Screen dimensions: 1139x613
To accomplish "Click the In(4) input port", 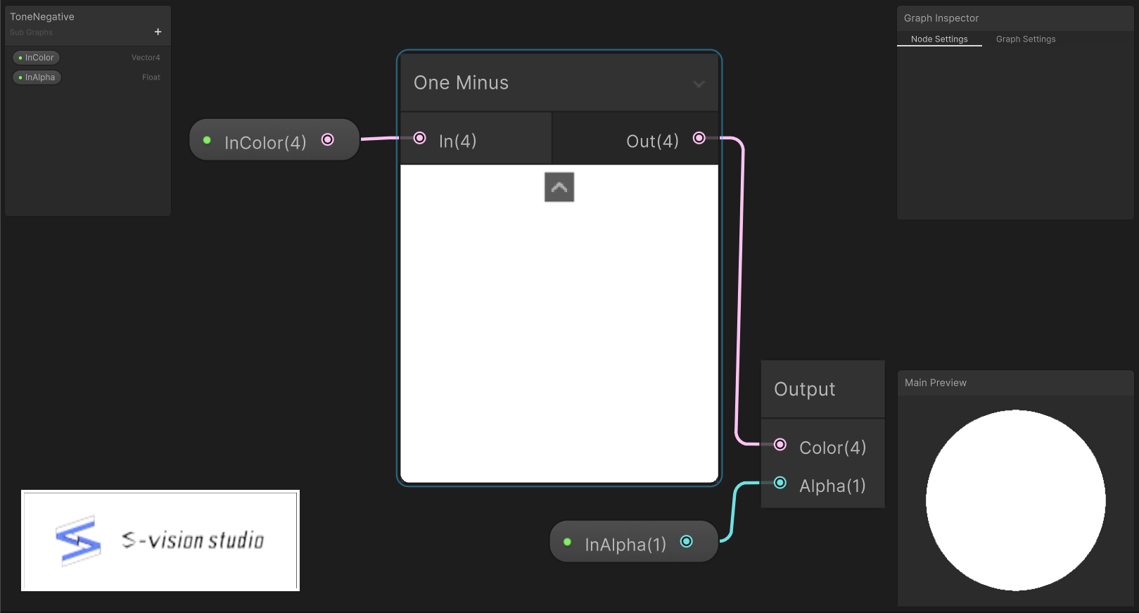I will 420,138.
